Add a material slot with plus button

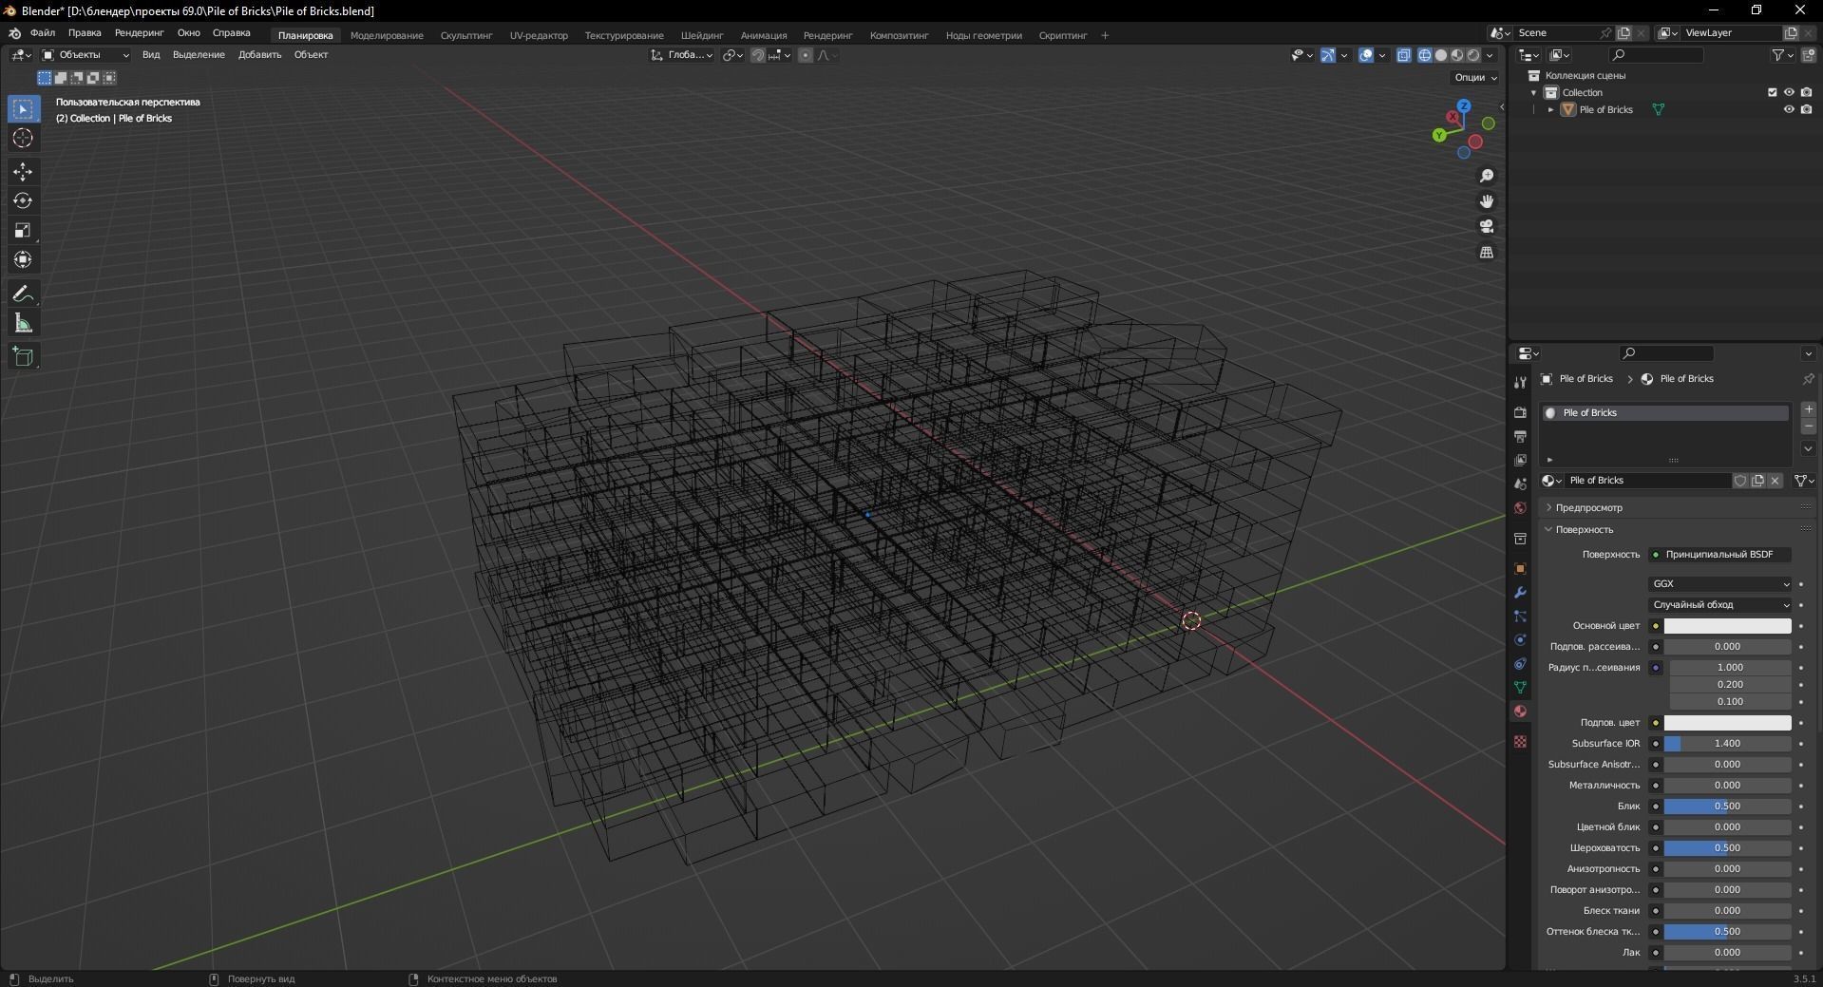1809,409
